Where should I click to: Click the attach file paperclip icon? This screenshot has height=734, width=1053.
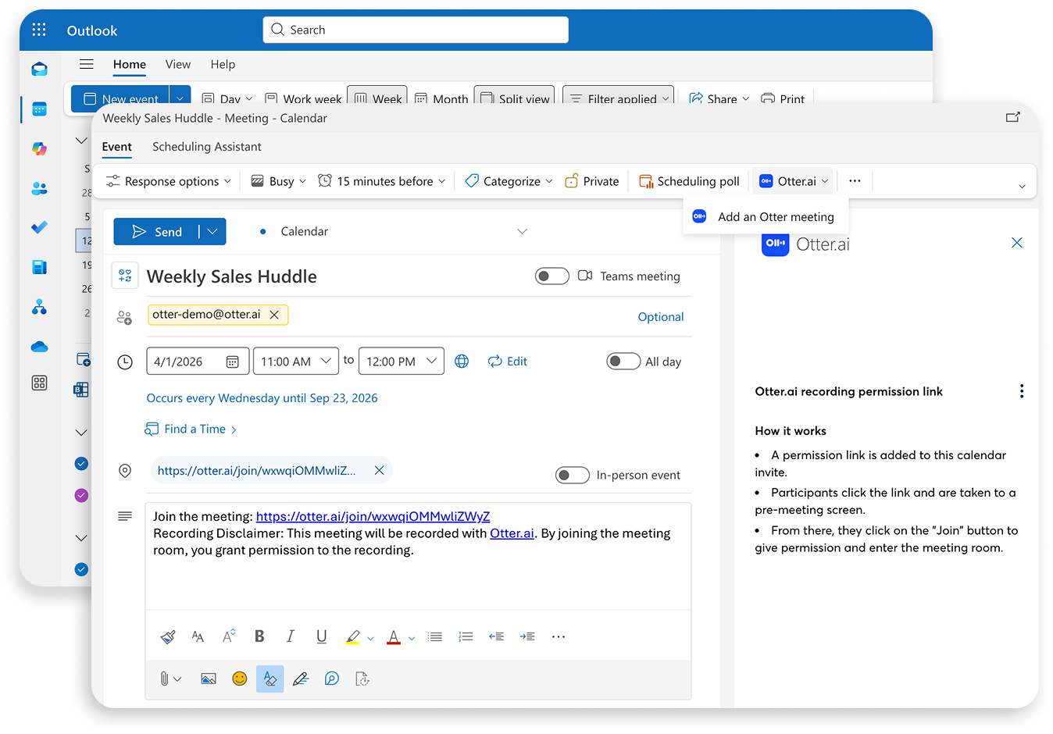[164, 679]
